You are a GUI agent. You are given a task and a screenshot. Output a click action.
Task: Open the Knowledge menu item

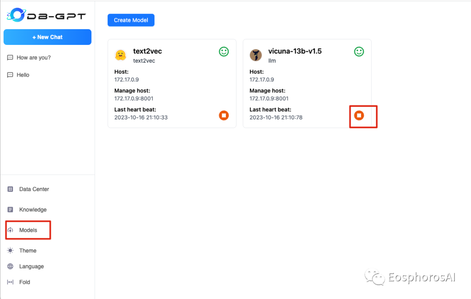click(33, 210)
